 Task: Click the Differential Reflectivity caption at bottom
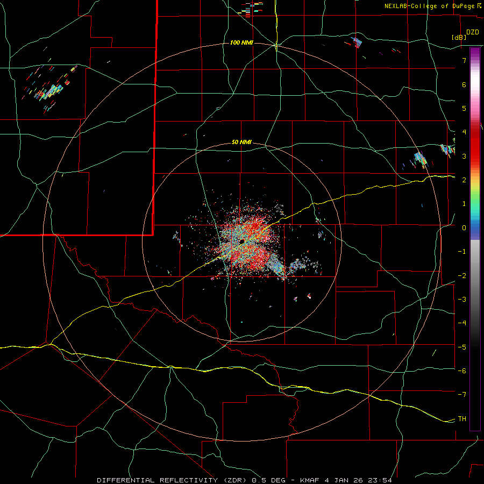point(244,480)
